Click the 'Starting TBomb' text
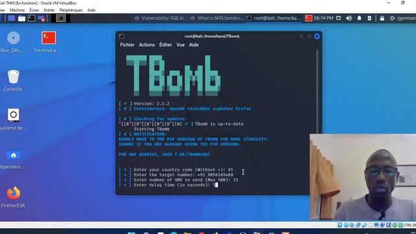This screenshot has height=234, width=416. [x=151, y=129]
